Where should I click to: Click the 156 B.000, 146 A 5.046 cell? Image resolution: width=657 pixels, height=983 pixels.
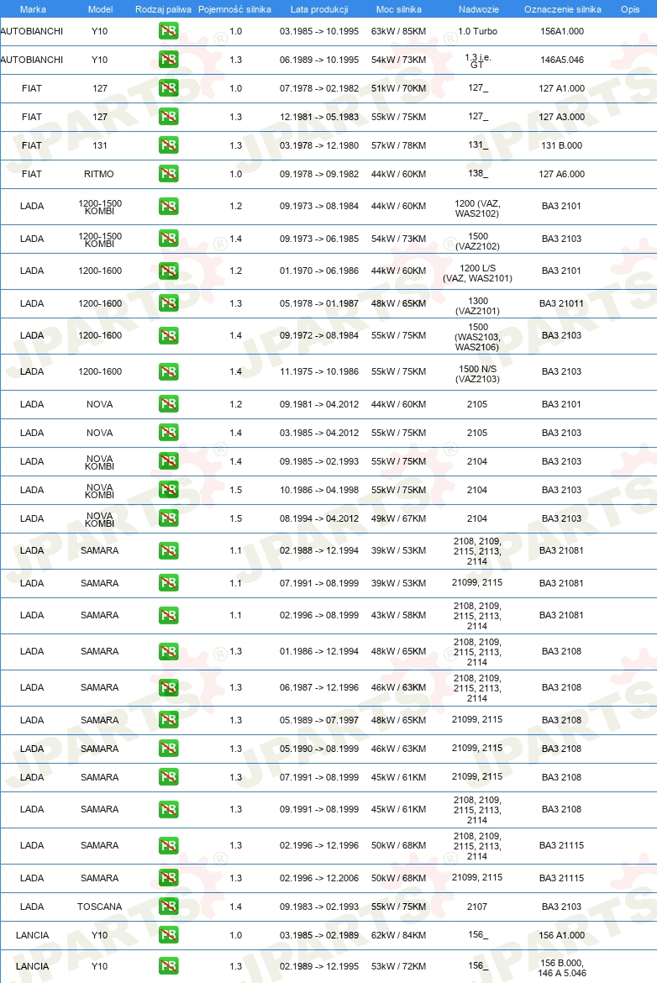[562, 968]
